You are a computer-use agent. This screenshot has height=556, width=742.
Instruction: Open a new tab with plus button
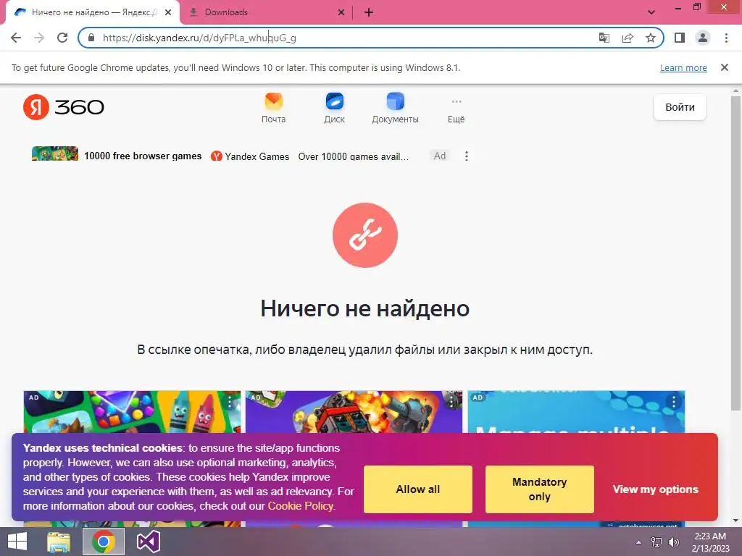pyautogui.click(x=369, y=12)
